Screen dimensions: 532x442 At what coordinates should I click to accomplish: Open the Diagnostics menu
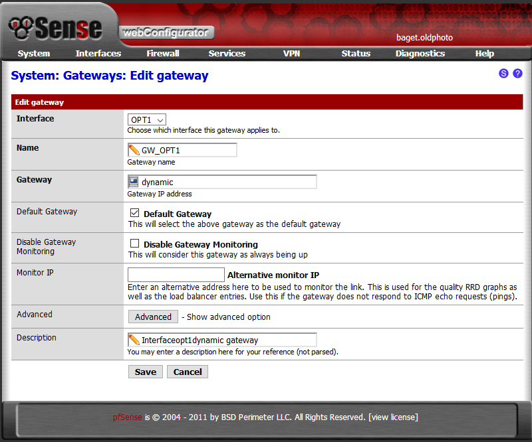[420, 54]
